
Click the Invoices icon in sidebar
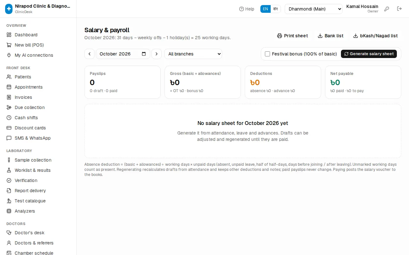point(9,97)
